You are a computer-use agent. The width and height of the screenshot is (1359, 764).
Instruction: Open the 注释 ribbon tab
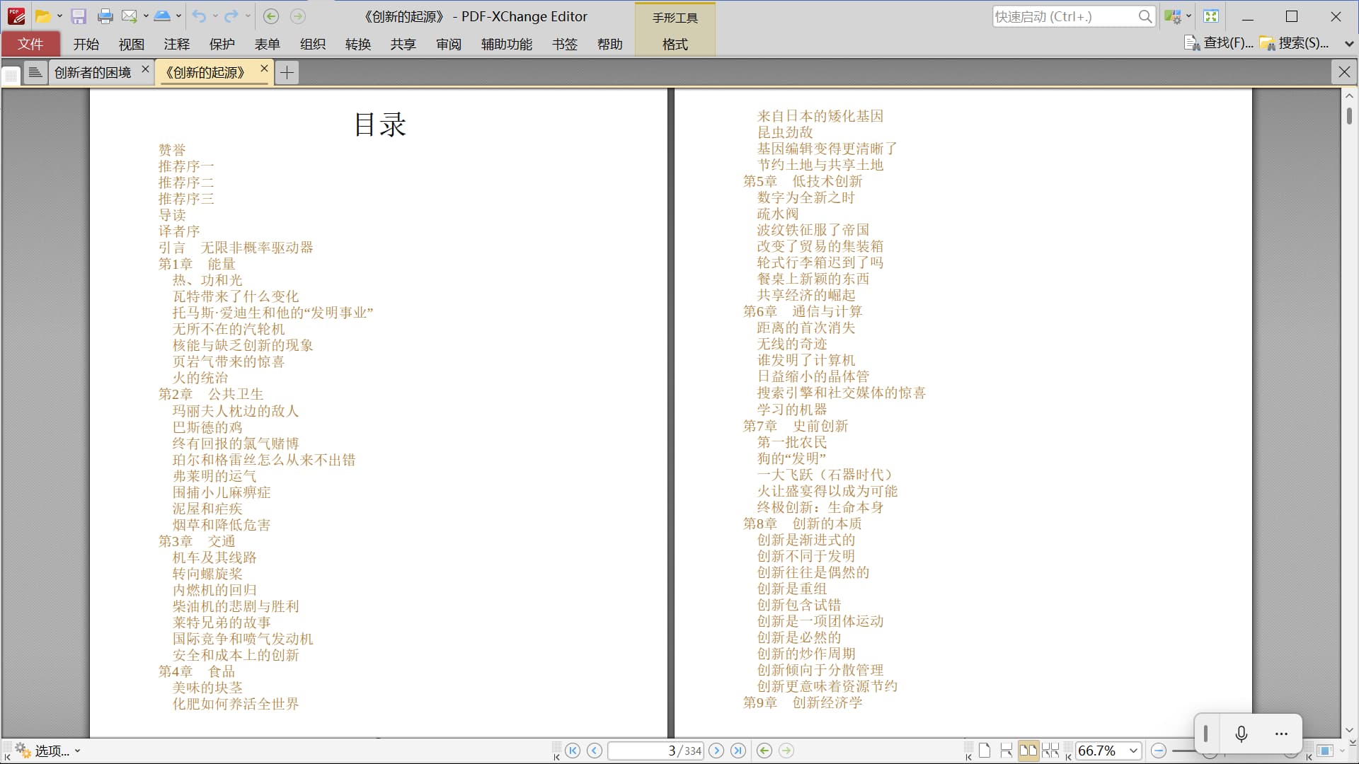(x=176, y=44)
